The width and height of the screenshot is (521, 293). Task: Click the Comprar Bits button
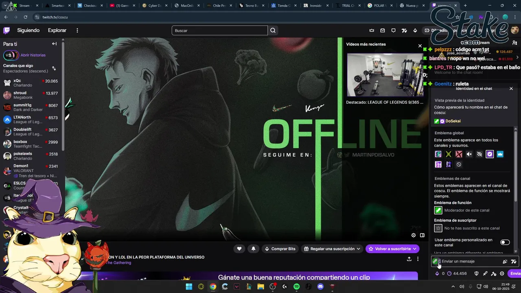(x=280, y=249)
